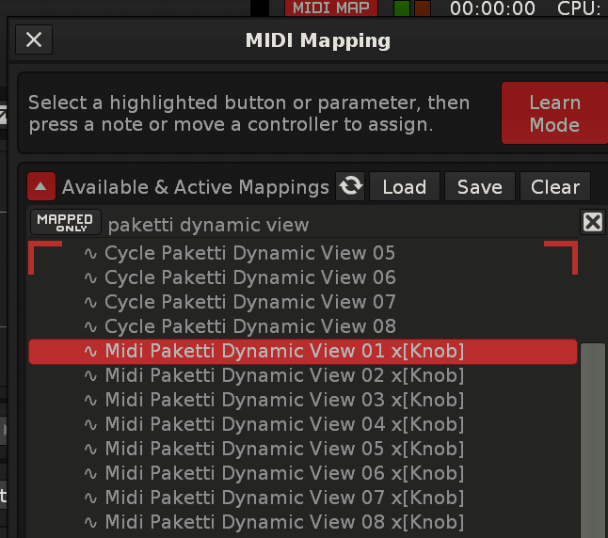This screenshot has width=608, height=538.
Task: Toggle the Mapped Only filter
Action: click(x=65, y=223)
